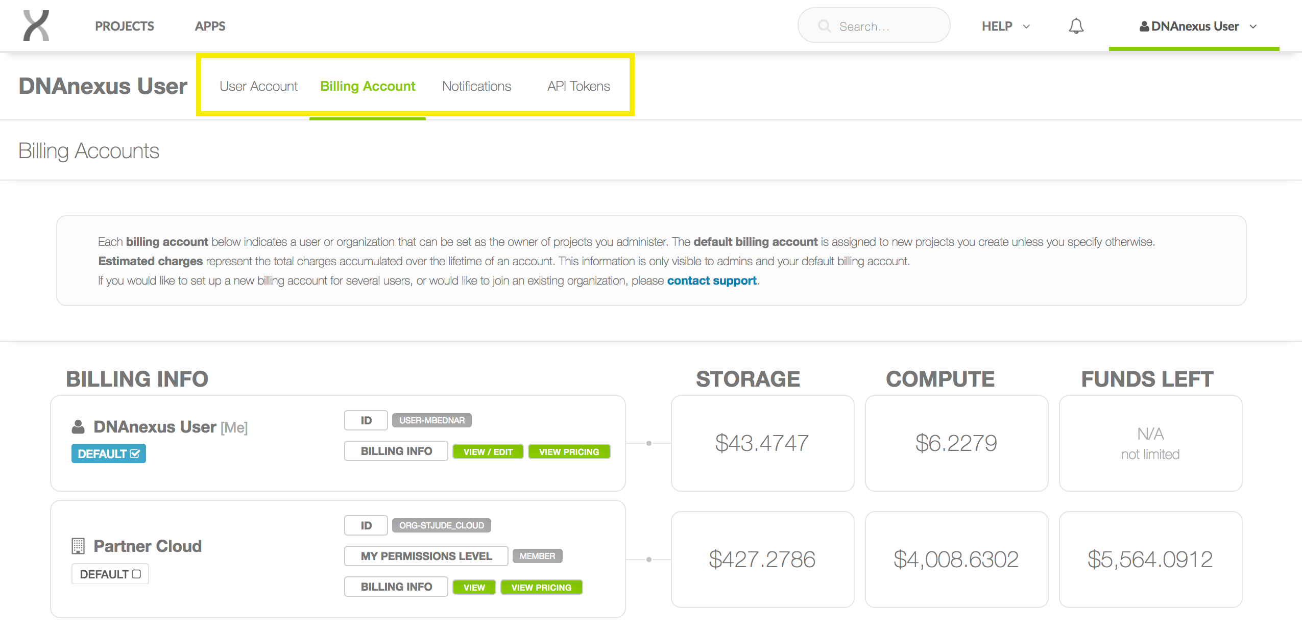The width and height of the screenshot is (1302, 634).
Task: Click the ORG-STJUDE_CLOUD ID tag
Action: (x=442, y=525)
